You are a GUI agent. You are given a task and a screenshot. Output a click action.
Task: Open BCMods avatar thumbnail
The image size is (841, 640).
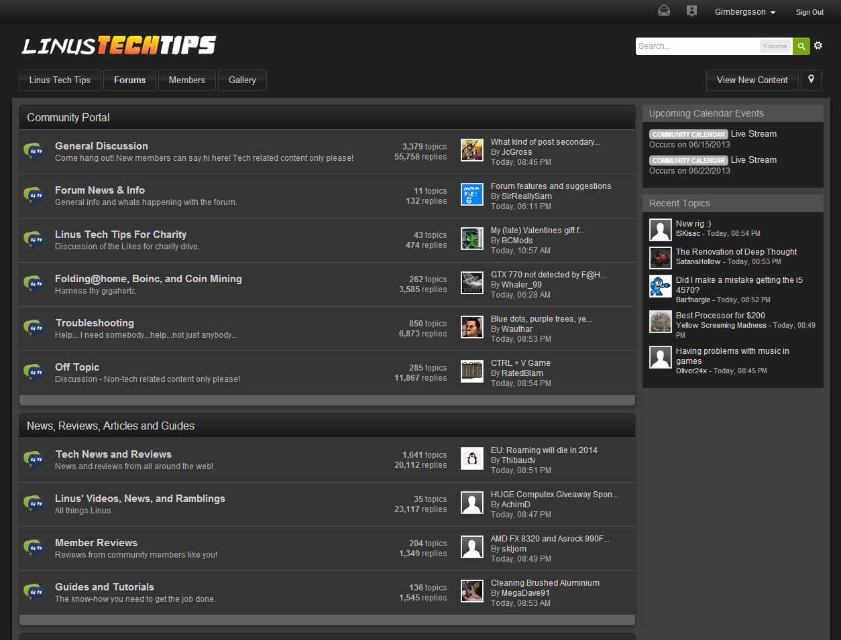(472, 239)
